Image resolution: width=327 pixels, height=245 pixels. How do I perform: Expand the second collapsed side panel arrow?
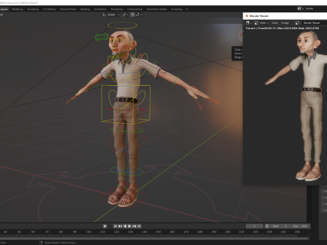324,197
